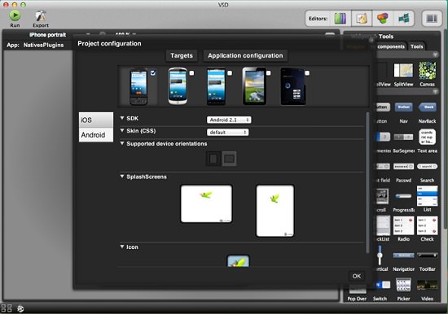The height and width of the screenshot is (314, 448).
Task: Collapse the SDK section
Action: 122,118
